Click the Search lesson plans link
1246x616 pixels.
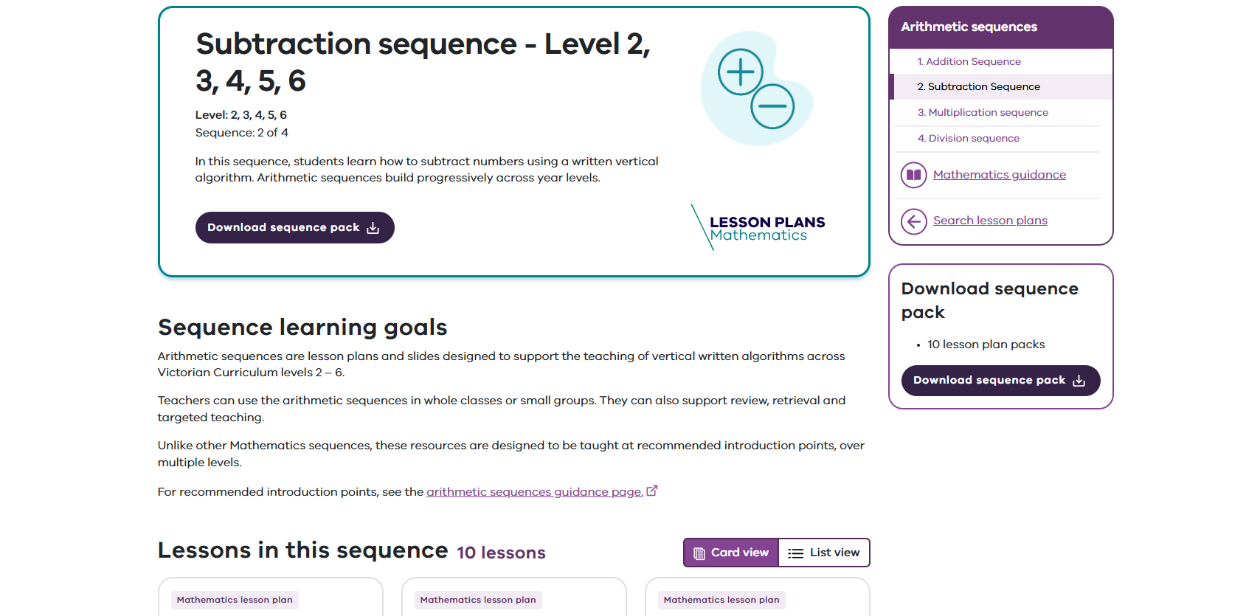point(990,220)
